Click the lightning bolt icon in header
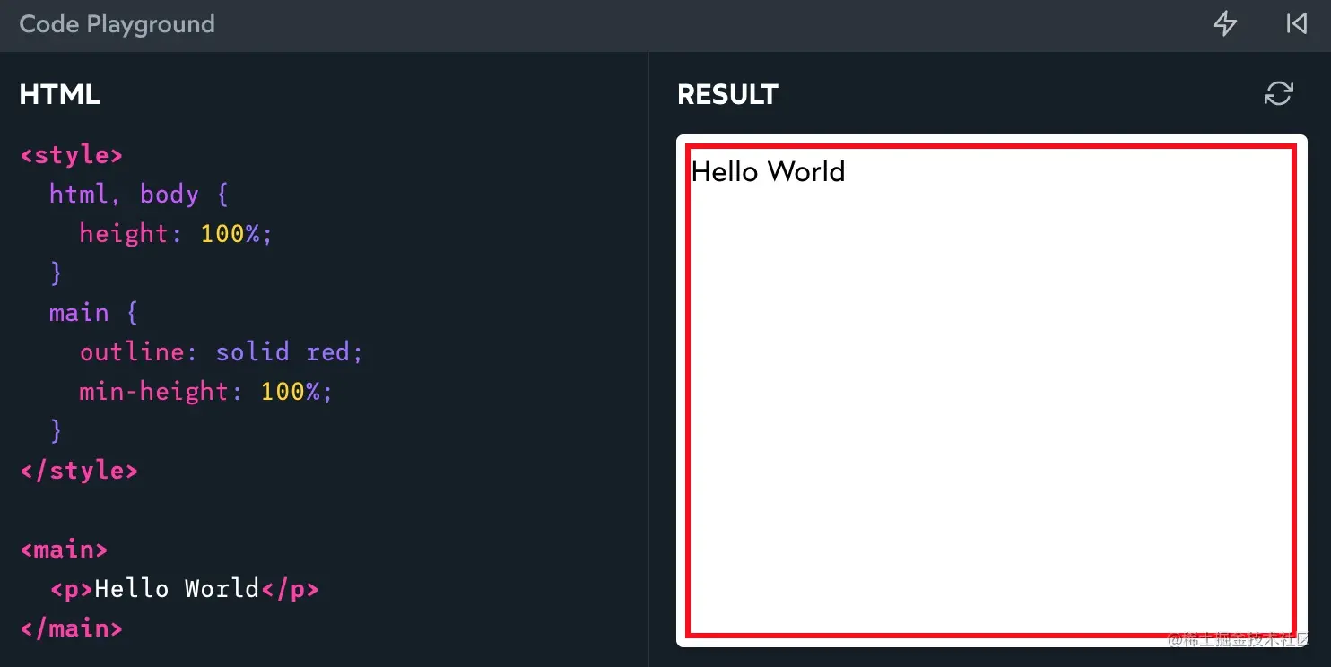 click(x=1225, y=24)
